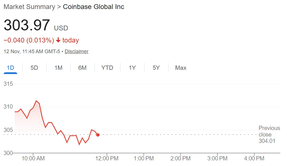This screenshot has width=287, height=166.
Task: Click the Previous close 304.01 label
Action: pyautogui.click(x=269, y=135)
